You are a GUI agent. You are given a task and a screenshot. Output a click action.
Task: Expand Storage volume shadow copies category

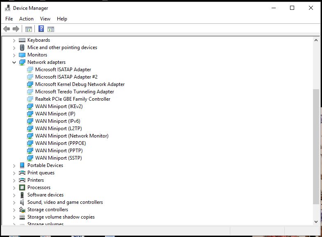click(14, 217)
